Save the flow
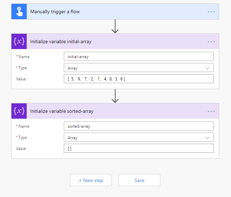Image resolution: width=231 pixels, height=197 pixels. click(139, 180)
